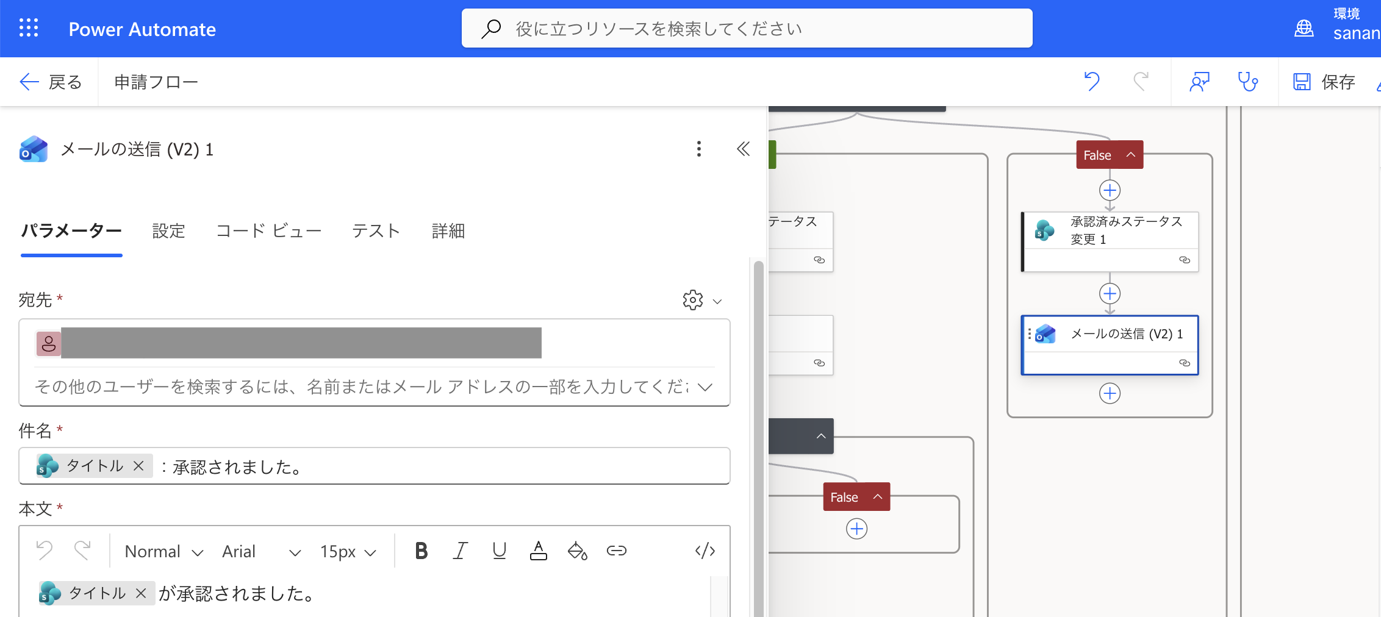Click the panel vertical scrollbar
Image resolution: width=1381 pixels, height=617 pixels.
click(x=759, y=438)
